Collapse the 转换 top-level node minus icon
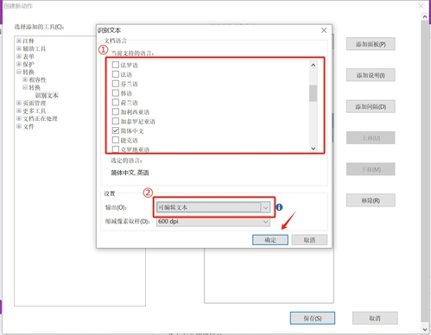This screenshot has width=431, height=335. pyautogui.click(x=19, y=72)
